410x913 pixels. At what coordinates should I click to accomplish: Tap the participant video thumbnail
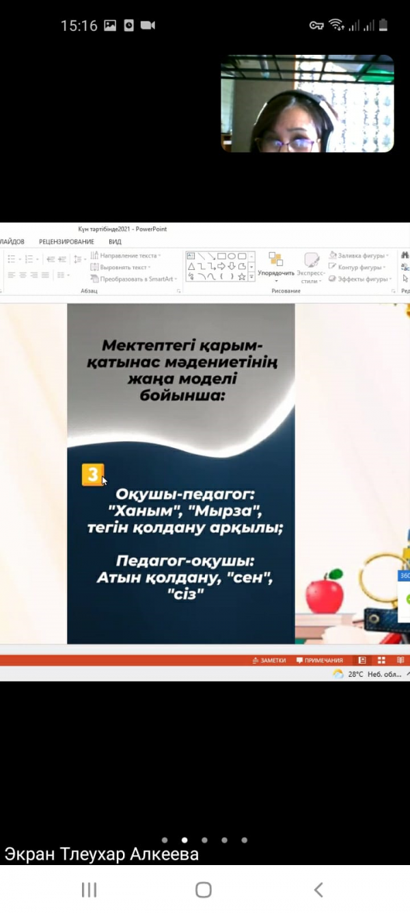307,103
